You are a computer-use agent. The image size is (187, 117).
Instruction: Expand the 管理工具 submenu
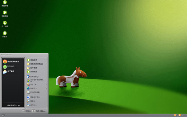point(36,85)
